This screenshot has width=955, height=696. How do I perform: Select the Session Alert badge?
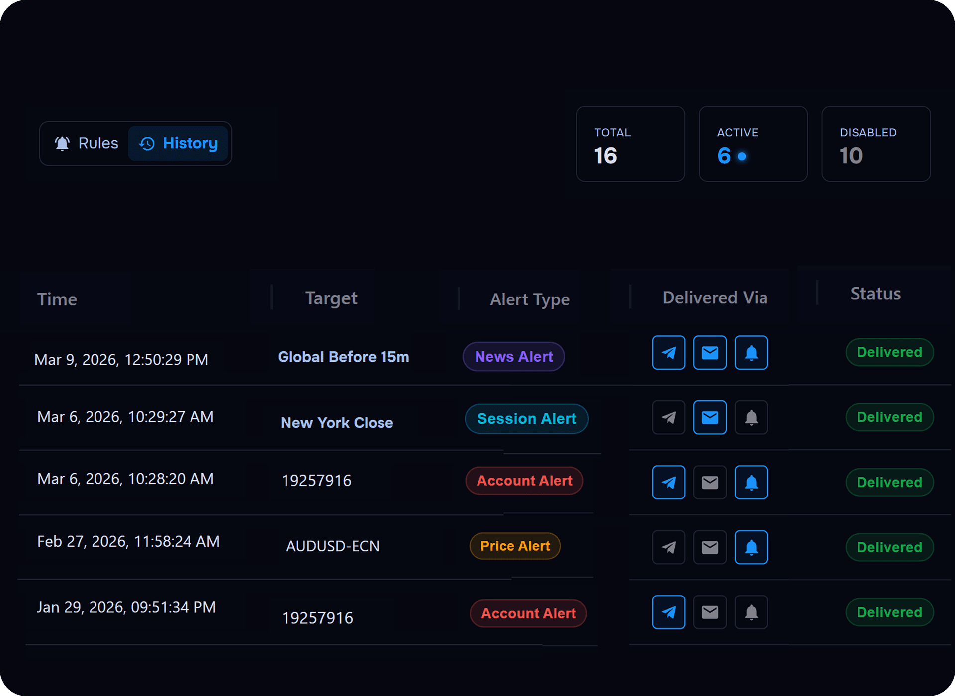526,419
